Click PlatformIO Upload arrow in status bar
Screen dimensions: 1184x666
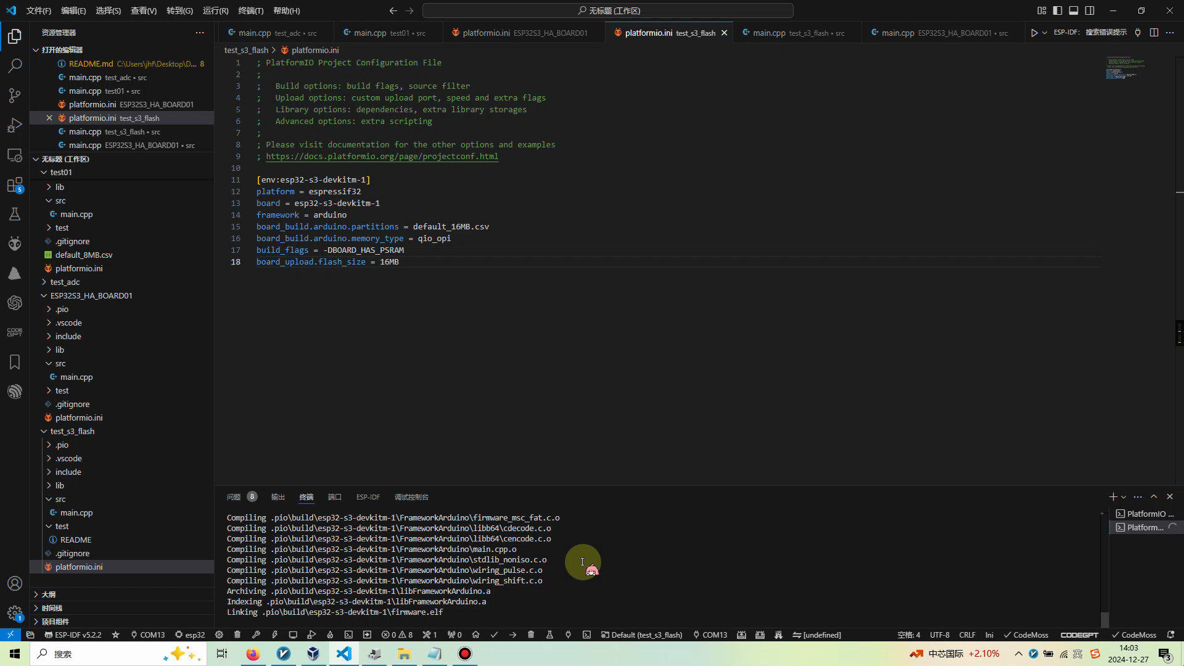click(x=512, y=635)
